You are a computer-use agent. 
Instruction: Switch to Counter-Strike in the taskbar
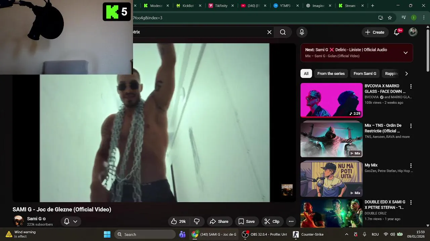click(x=308, y=234)
